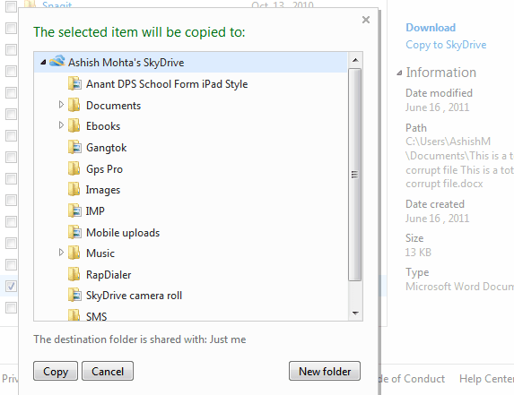Viewport: 514px width, 395px height.
Task: Click the Mobile uploads folder icon
Action: [74, 232]
